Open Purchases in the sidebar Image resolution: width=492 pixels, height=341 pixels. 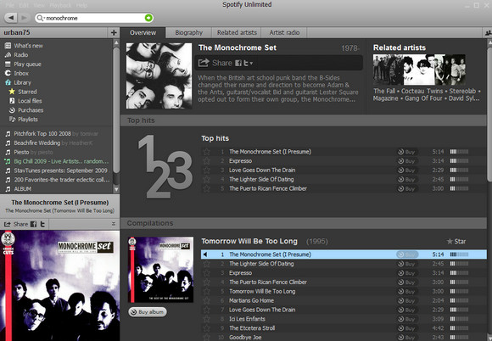tap(31, 110)
